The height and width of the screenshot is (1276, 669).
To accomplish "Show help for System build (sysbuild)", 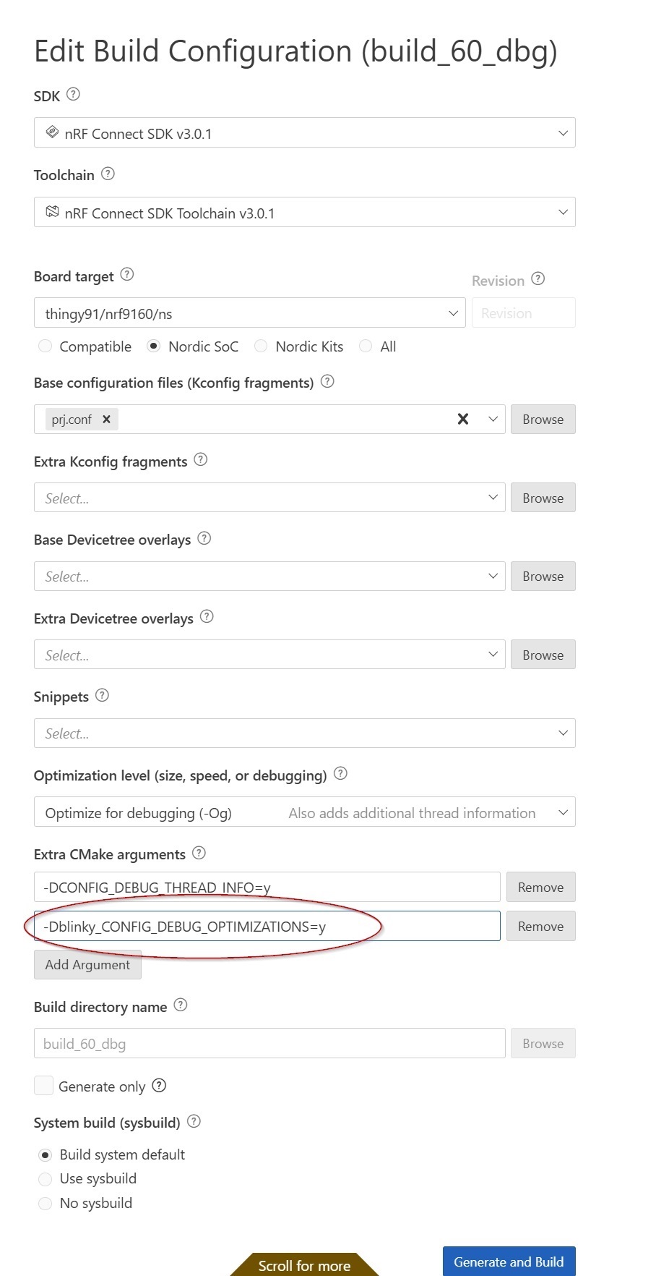I will [x=194, y=1121].
